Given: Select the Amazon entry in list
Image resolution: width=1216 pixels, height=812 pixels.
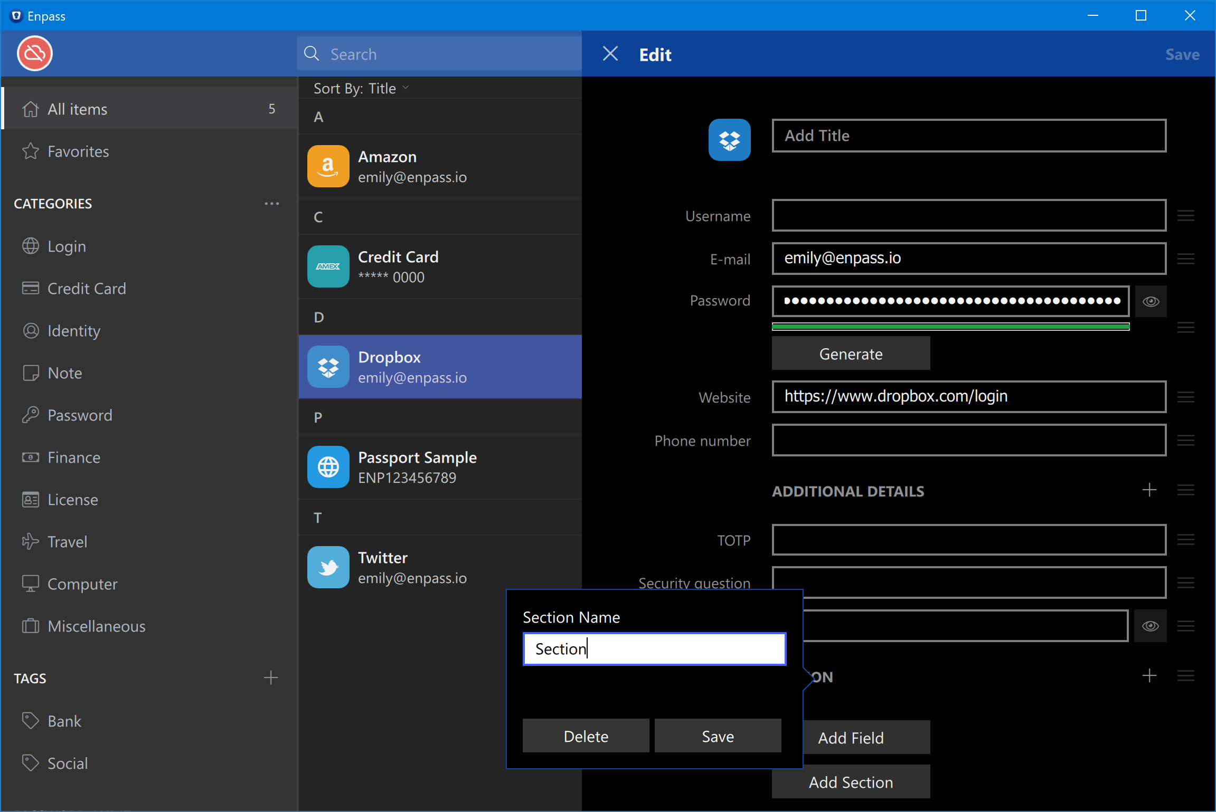Looking at the screenshot, I should click(x=440, y=166).
